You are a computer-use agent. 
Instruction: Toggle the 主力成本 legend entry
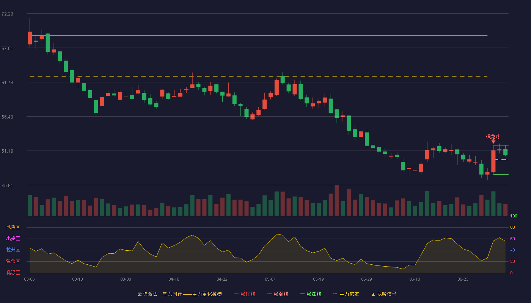point(346,294)
